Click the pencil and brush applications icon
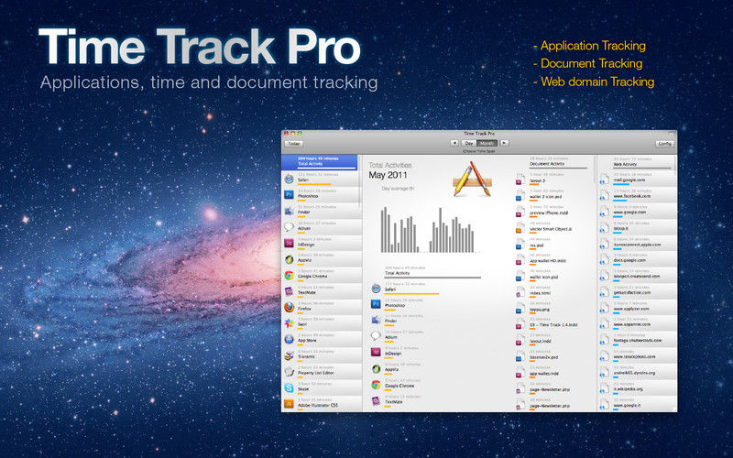The width and height of the screenshot is (733, 458). tap(472, 179)
